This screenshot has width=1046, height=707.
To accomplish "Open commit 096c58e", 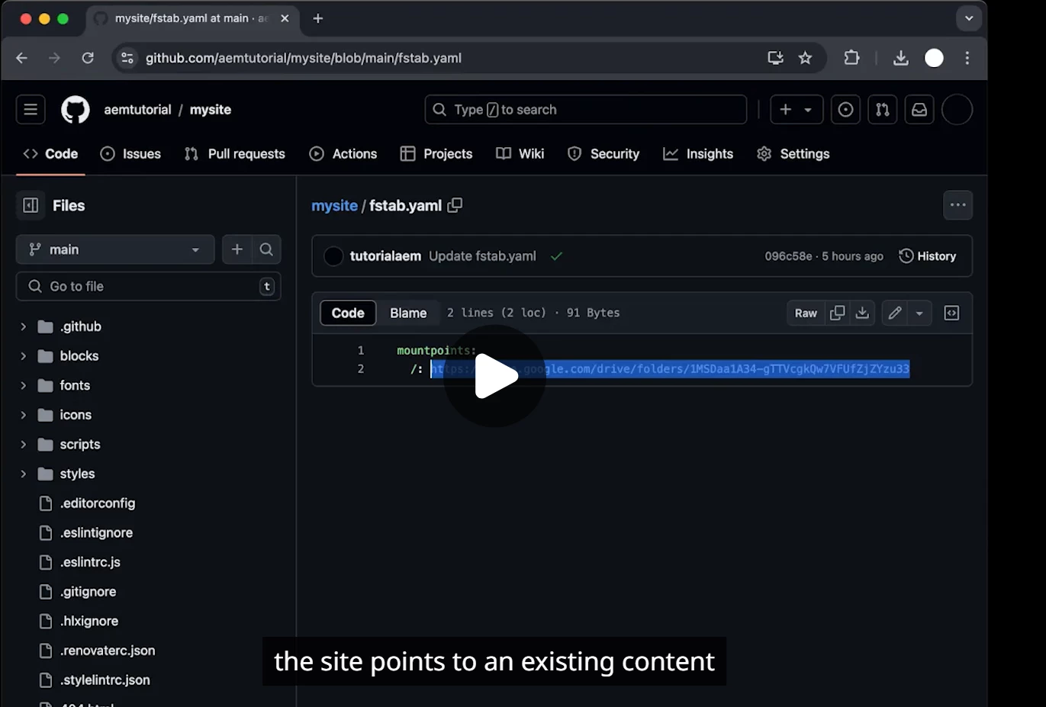I will point(788,256).
